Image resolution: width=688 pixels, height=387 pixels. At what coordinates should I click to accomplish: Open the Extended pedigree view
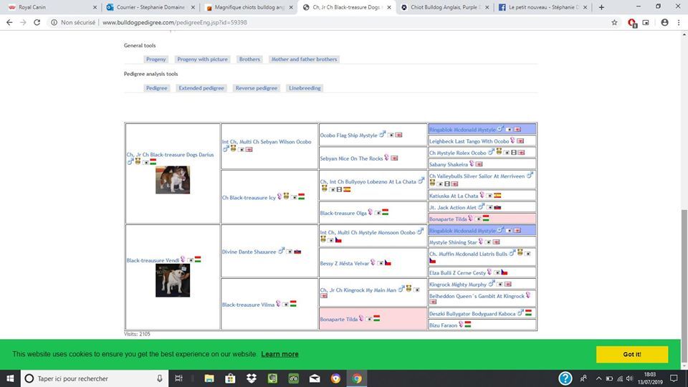click(201, 88)
